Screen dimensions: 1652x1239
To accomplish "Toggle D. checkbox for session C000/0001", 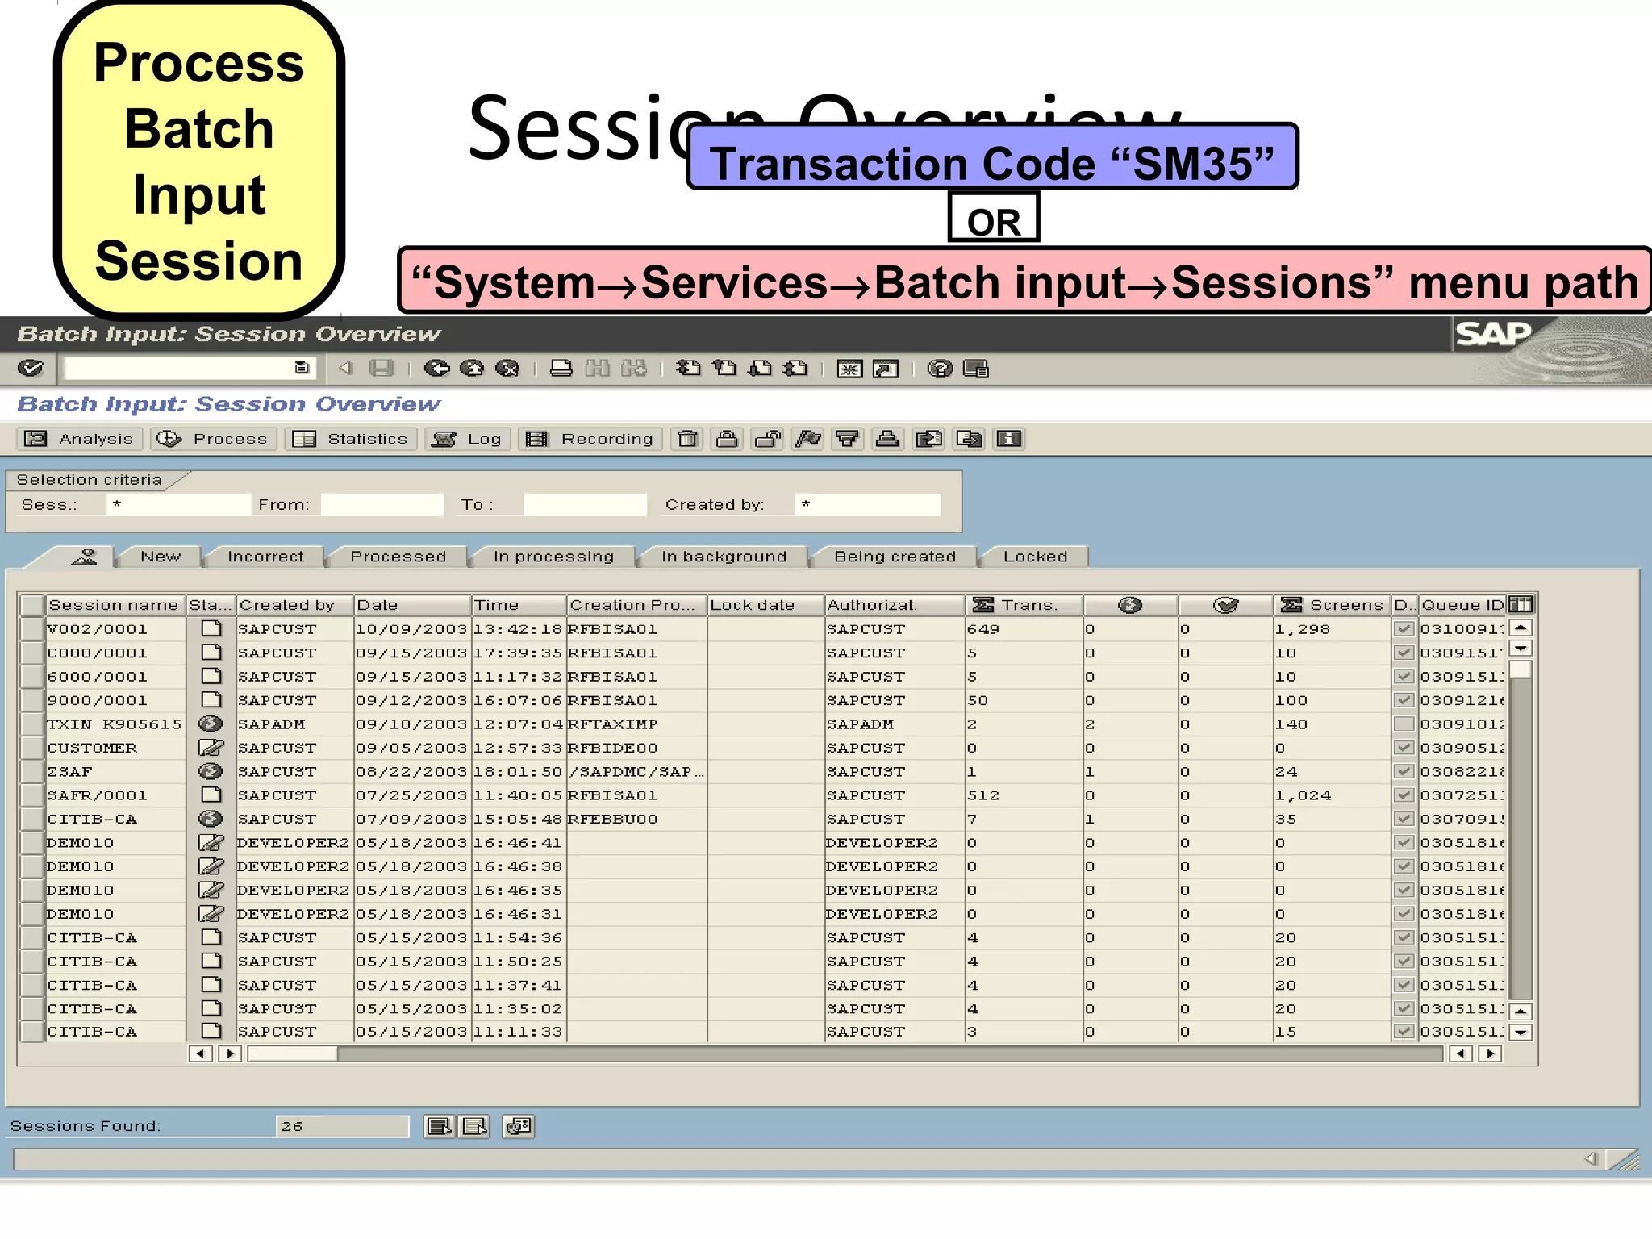I will [1404, 653].
